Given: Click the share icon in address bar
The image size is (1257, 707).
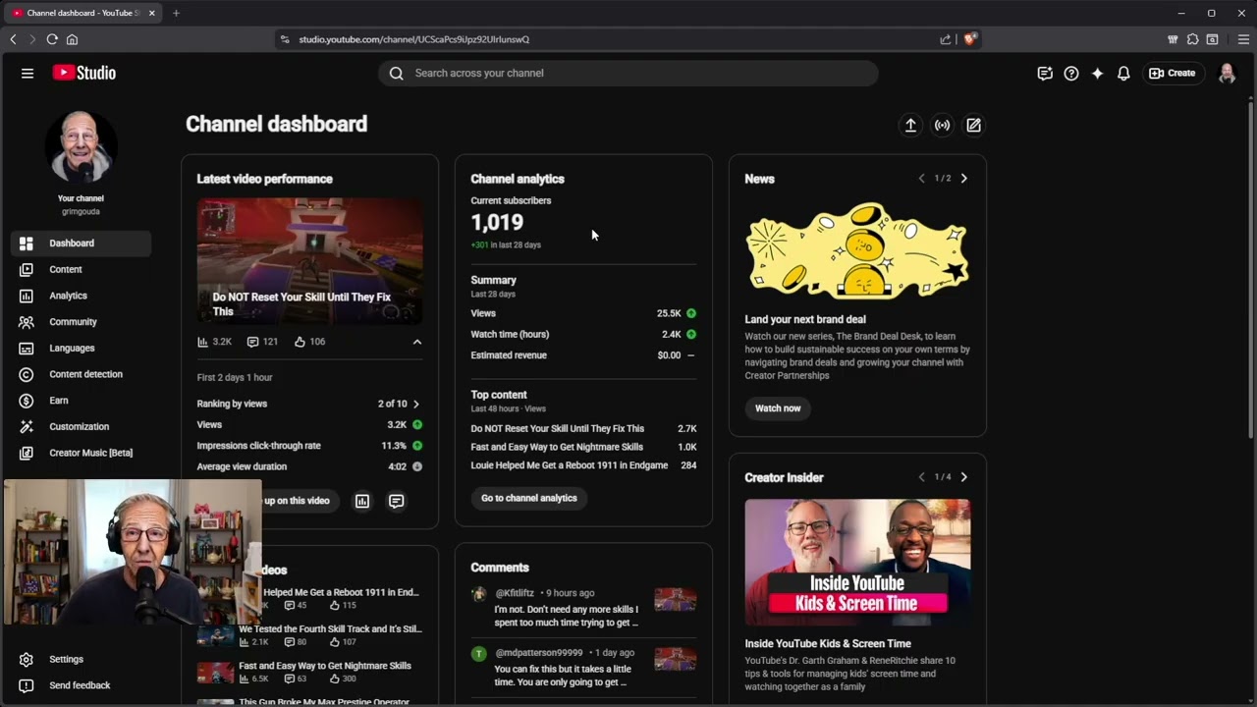Looking at the screenshot, I should [x=946, y=39].
